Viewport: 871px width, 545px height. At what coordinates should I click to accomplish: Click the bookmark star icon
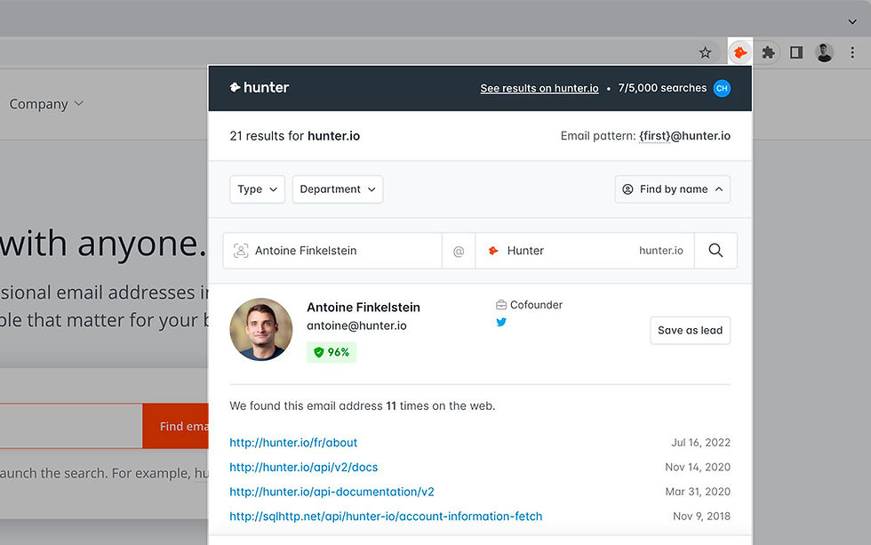tap(706, 52)
